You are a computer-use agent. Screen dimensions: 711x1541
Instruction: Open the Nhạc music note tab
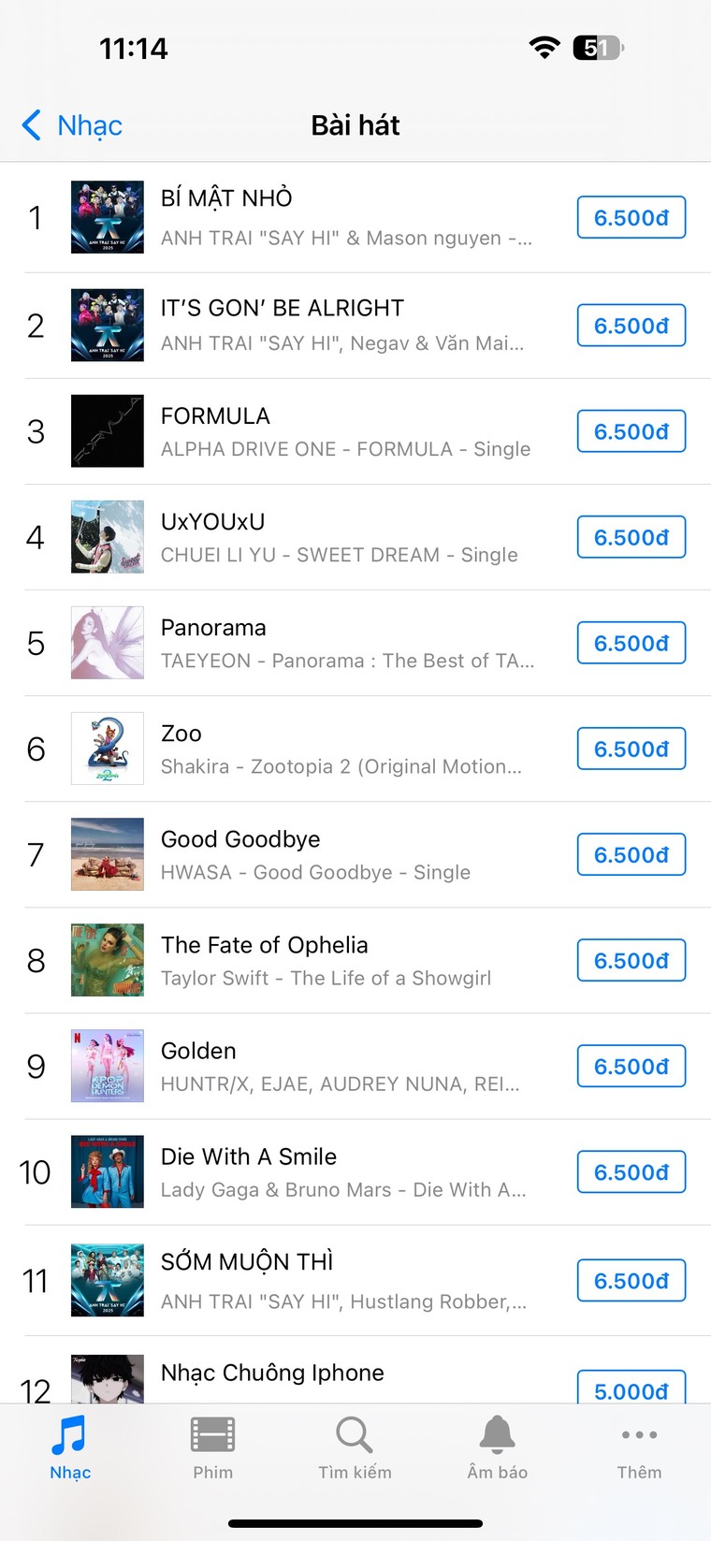point(70,1446)
